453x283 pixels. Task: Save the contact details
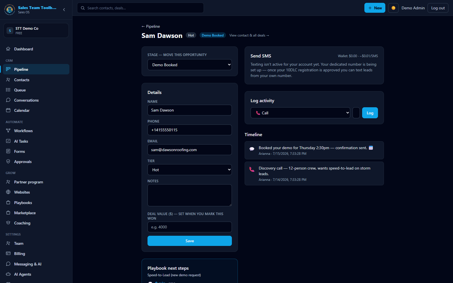tap(190, 241)
